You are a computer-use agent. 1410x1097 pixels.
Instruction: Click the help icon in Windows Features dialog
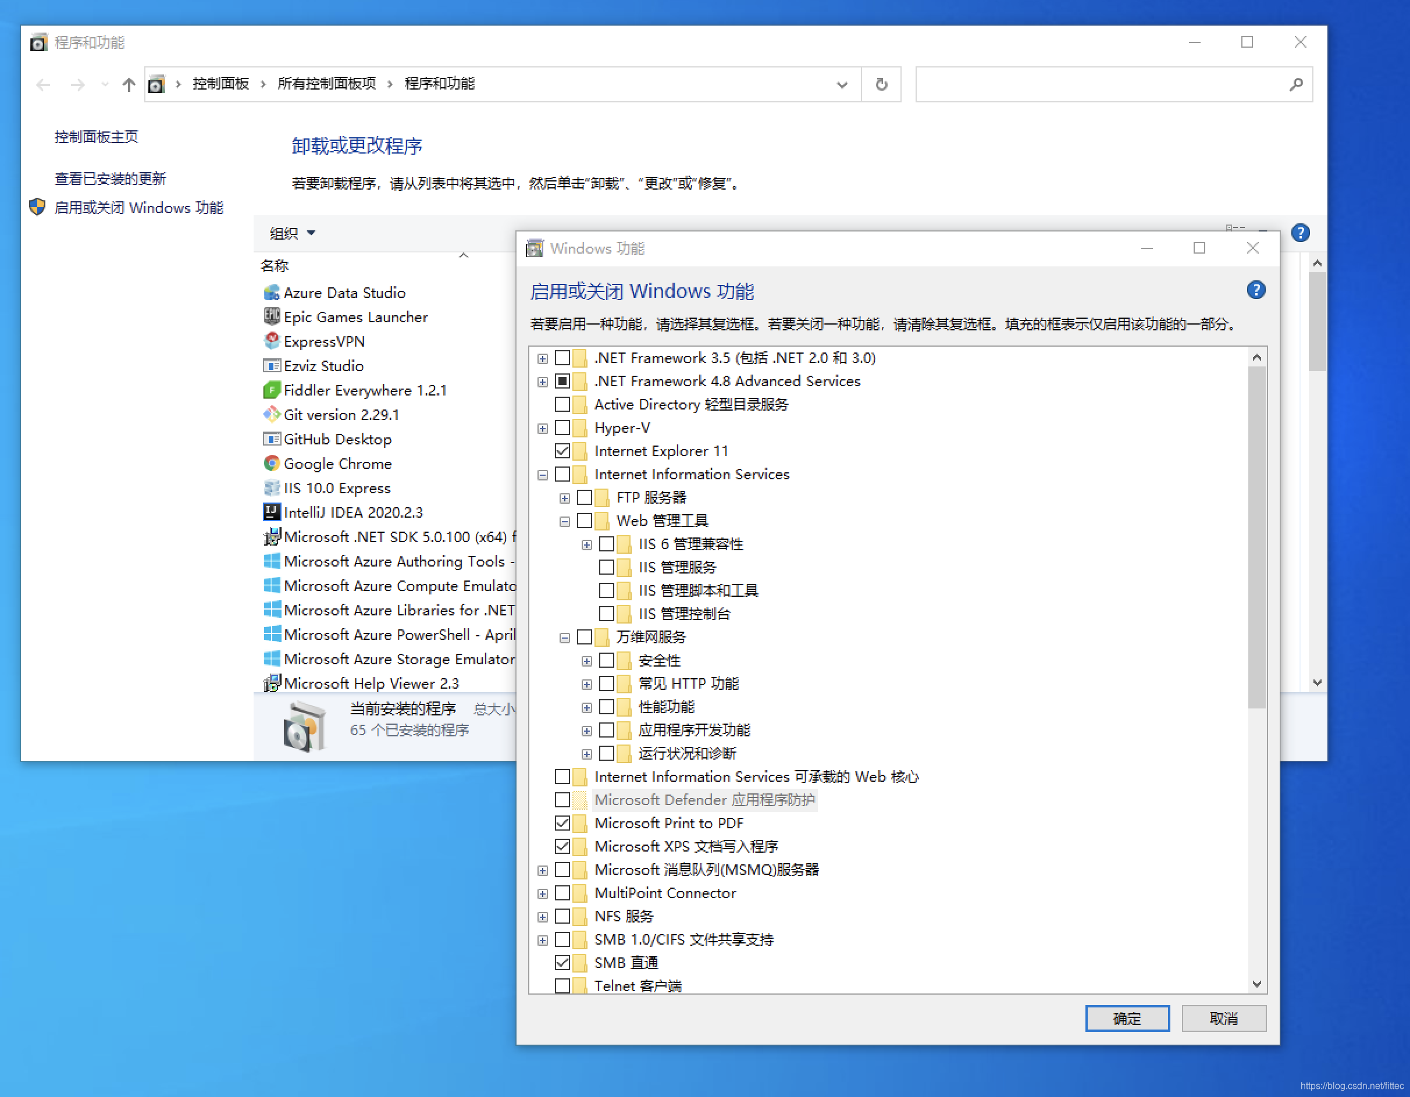click(x=1256, y=290)
